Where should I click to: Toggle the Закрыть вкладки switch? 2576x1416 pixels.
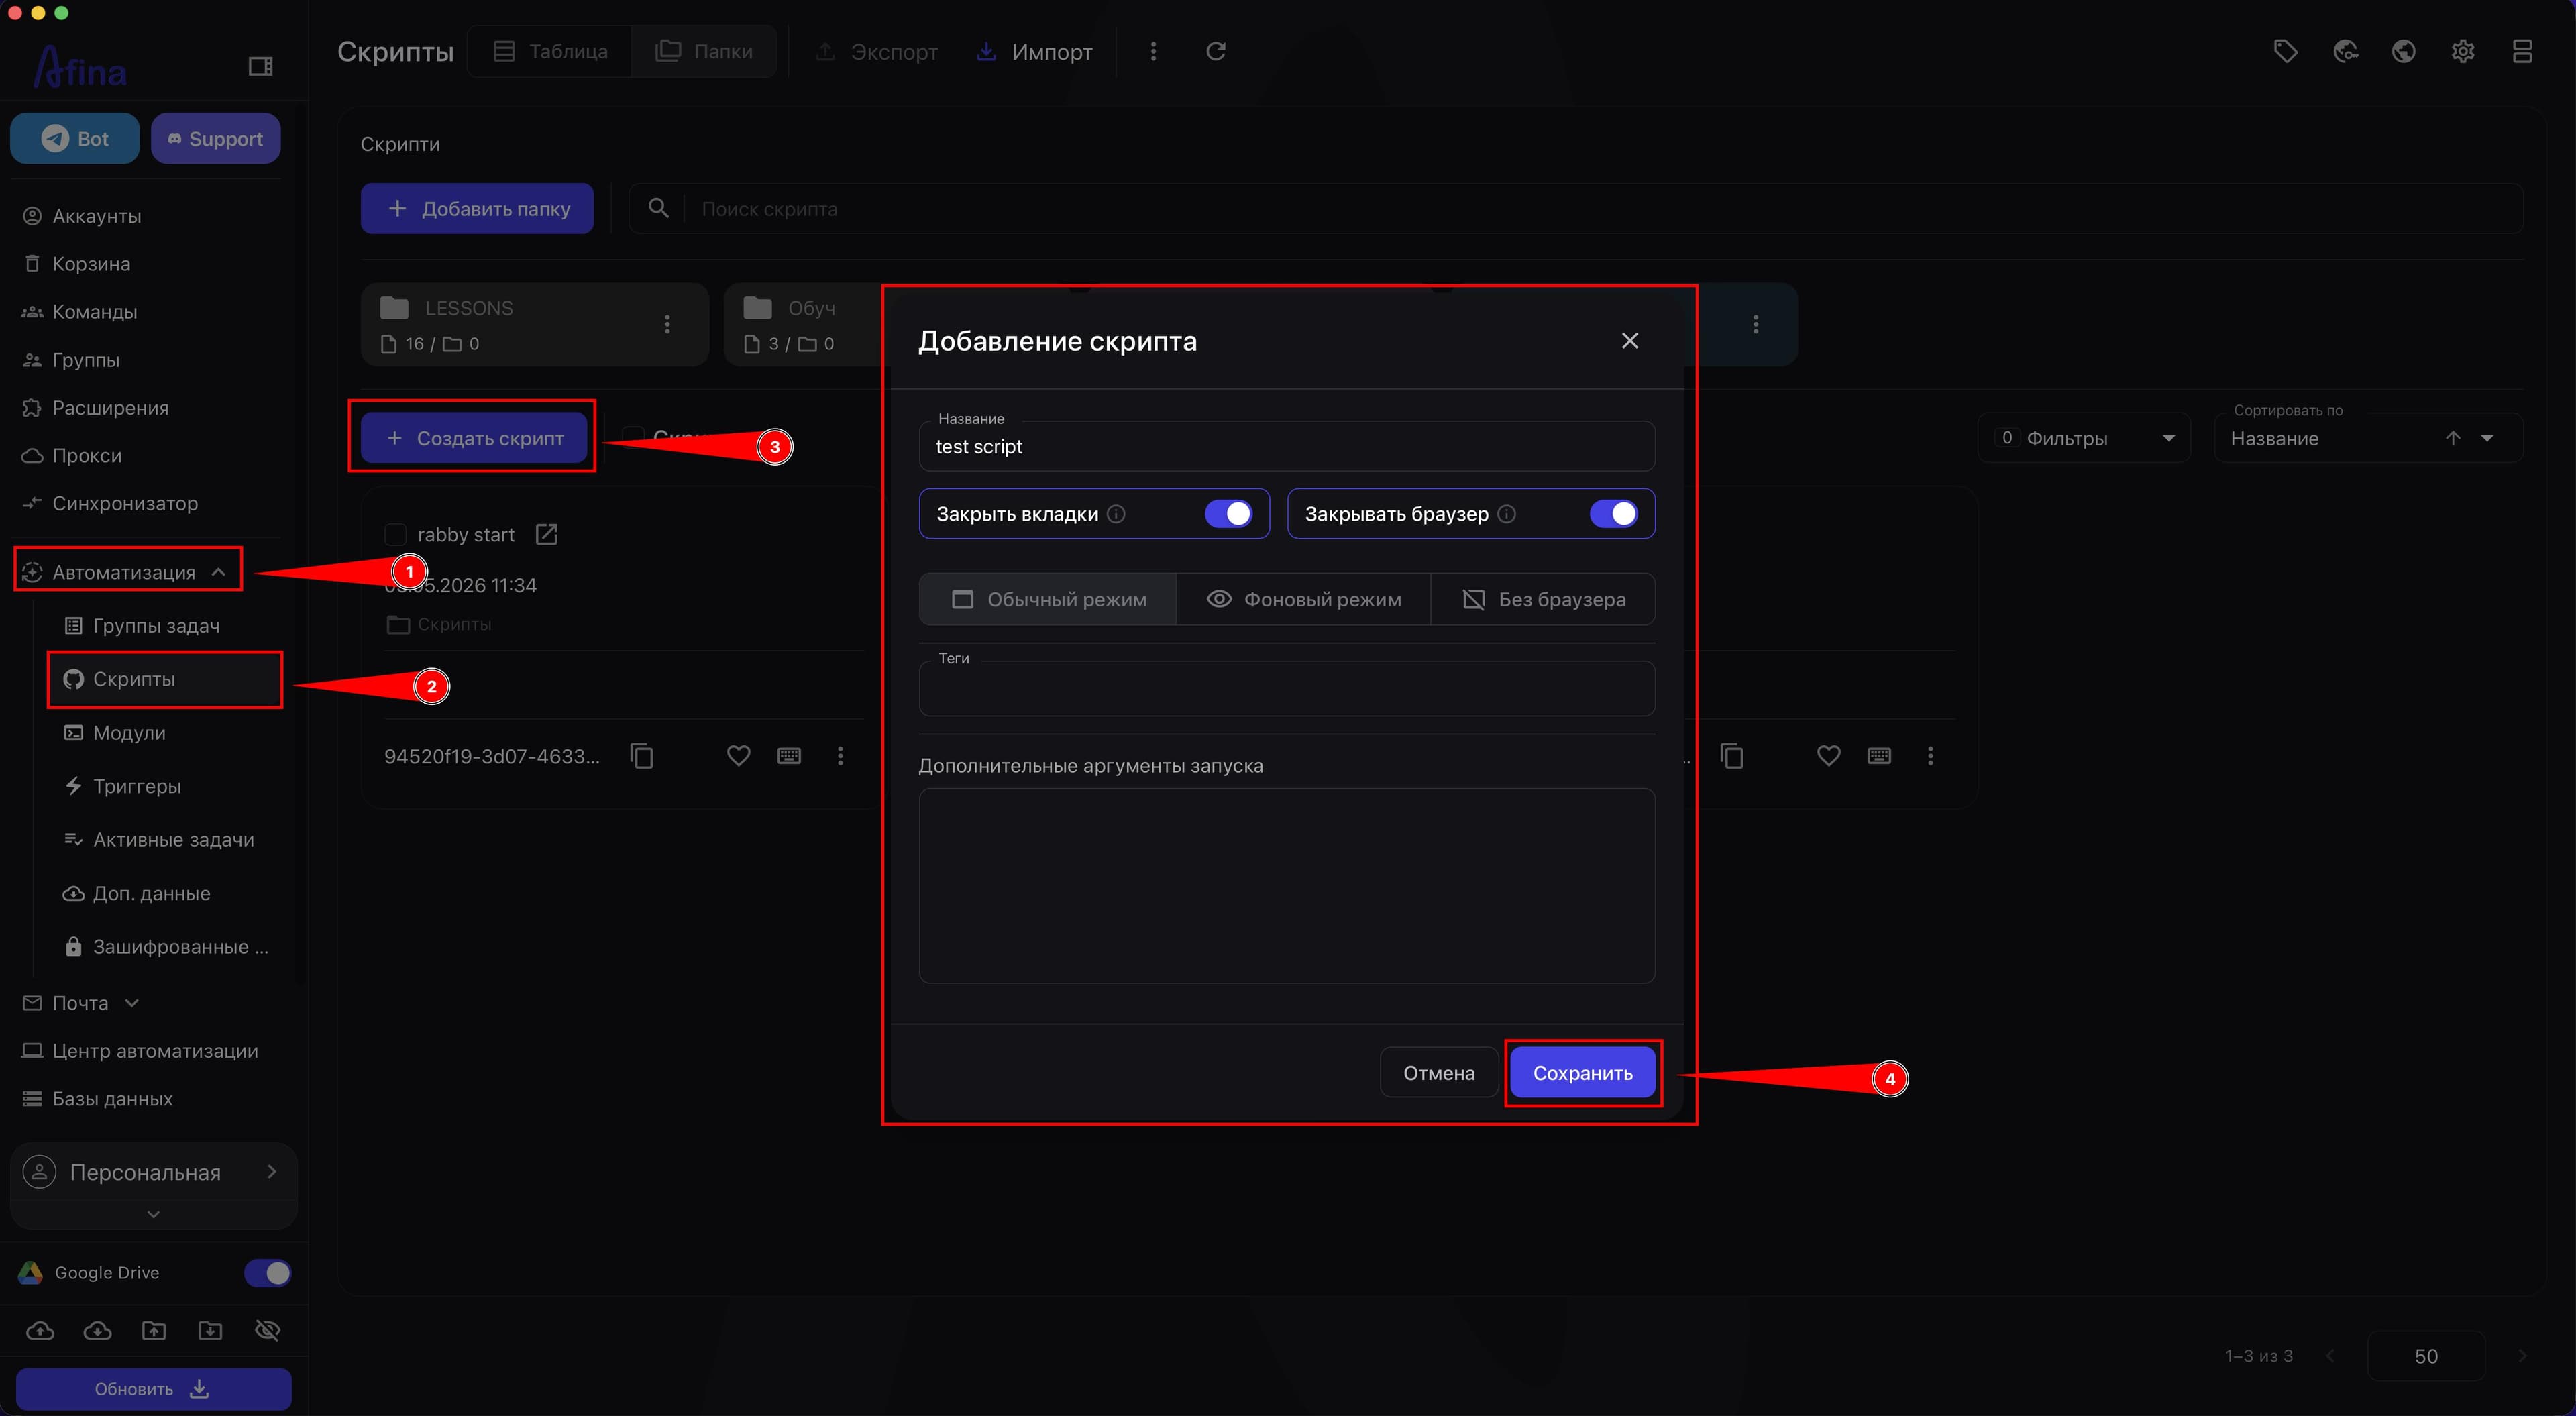tap(1228, 514)
